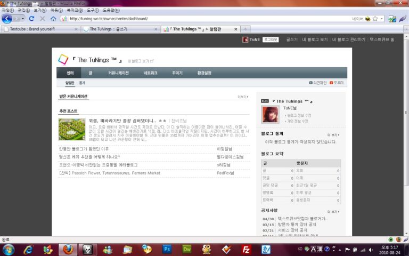Click 더보기 next to 받은 커뮤니케이션
Screen dimensions: 409x256
coord(243,97)
